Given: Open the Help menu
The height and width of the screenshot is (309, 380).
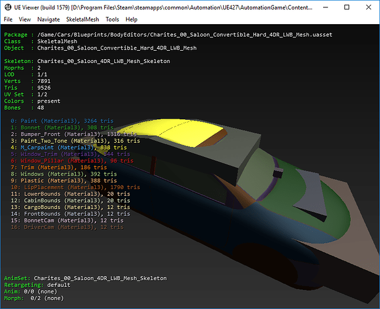Looking at the screenshot, I should pos(132,19).
